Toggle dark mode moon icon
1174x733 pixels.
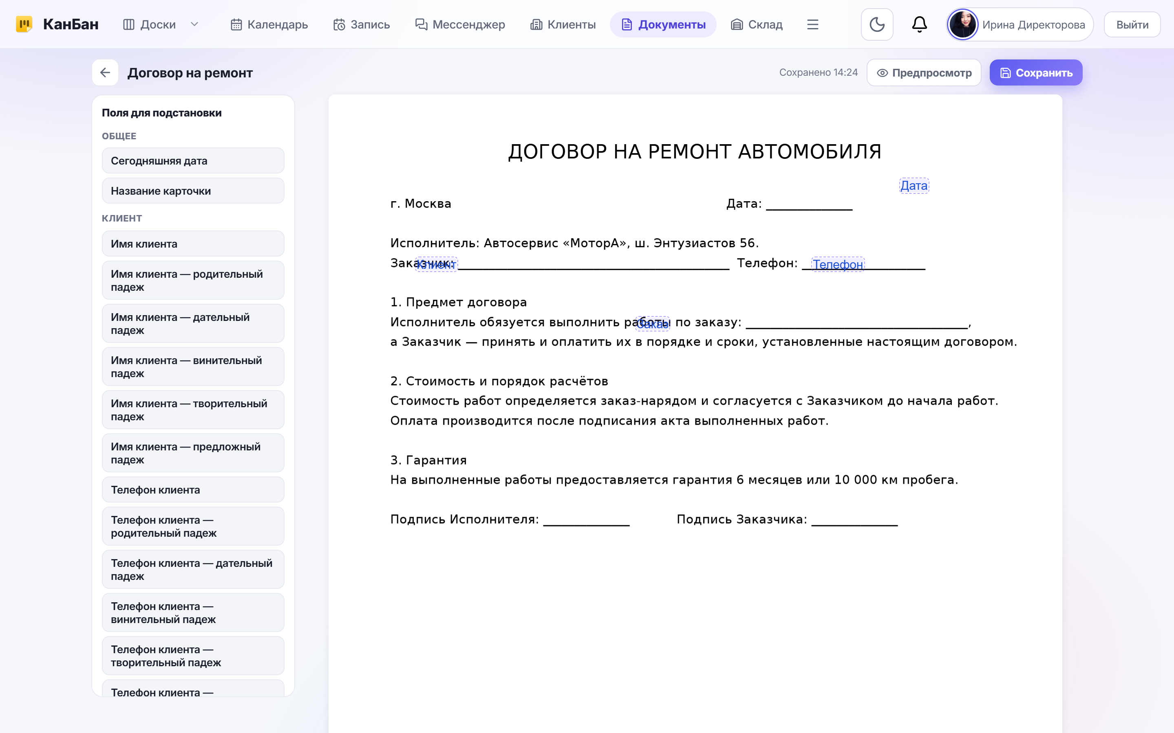877,24
